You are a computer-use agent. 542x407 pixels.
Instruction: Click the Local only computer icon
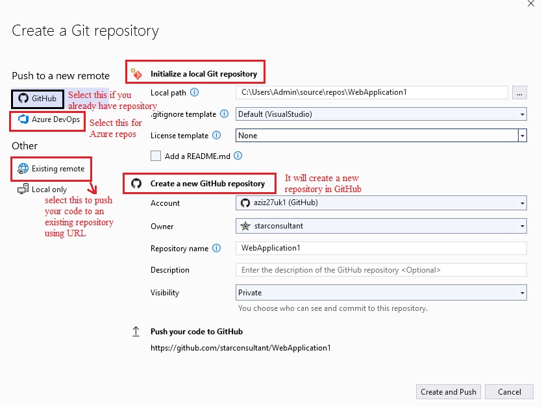point(23,189)
